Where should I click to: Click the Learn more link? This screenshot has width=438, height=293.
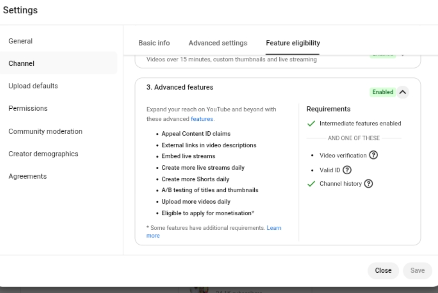click(x=274, y=228)
